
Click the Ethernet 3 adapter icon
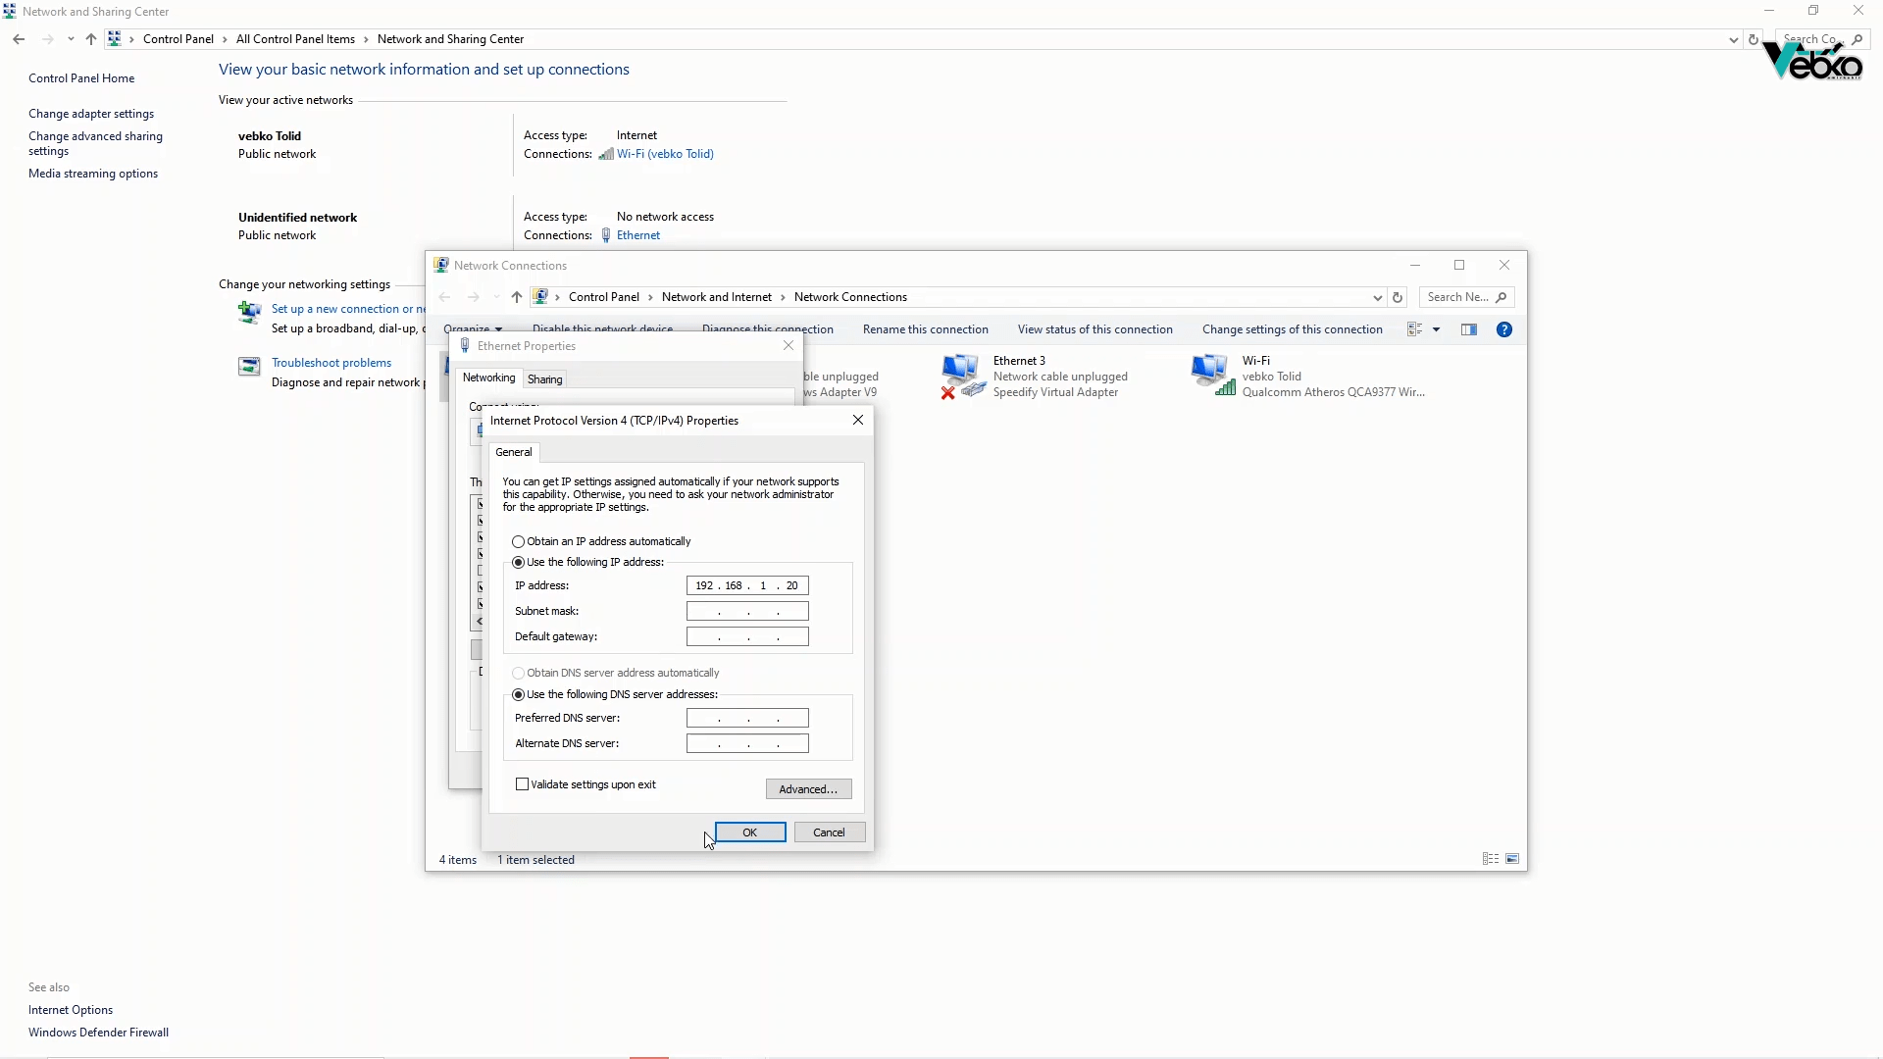pyautogui.click(x=960, y=376)
